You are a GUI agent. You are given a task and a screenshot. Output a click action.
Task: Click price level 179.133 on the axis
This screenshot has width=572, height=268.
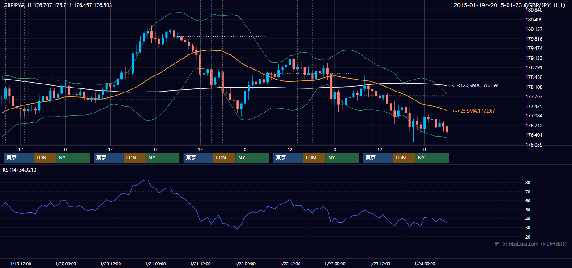click(534, 58)
